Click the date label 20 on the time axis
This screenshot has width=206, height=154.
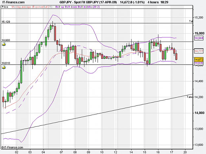(185, 152)
